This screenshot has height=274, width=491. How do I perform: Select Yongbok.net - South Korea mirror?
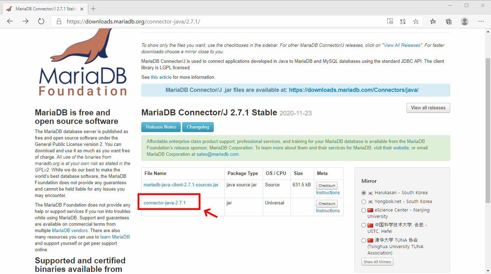pos(364,202)
